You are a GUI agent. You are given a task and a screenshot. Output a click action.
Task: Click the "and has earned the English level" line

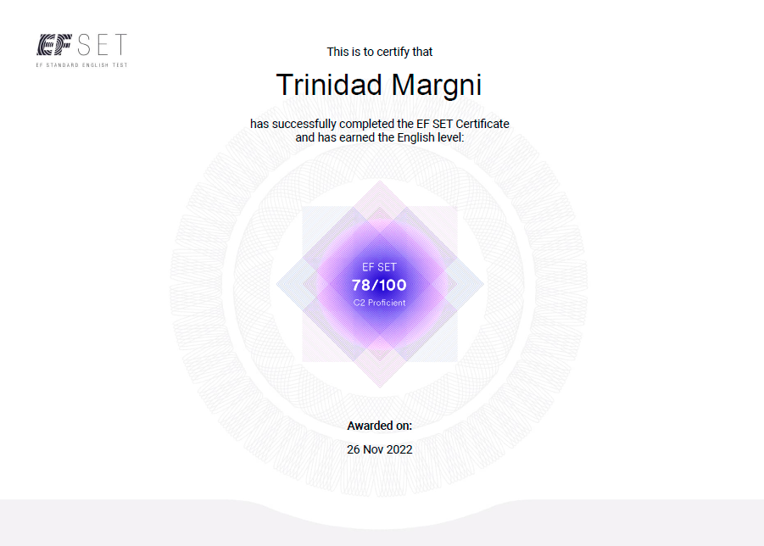click(x=380, y=137)
